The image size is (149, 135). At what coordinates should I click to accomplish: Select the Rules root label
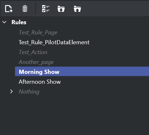click(19, 22)
